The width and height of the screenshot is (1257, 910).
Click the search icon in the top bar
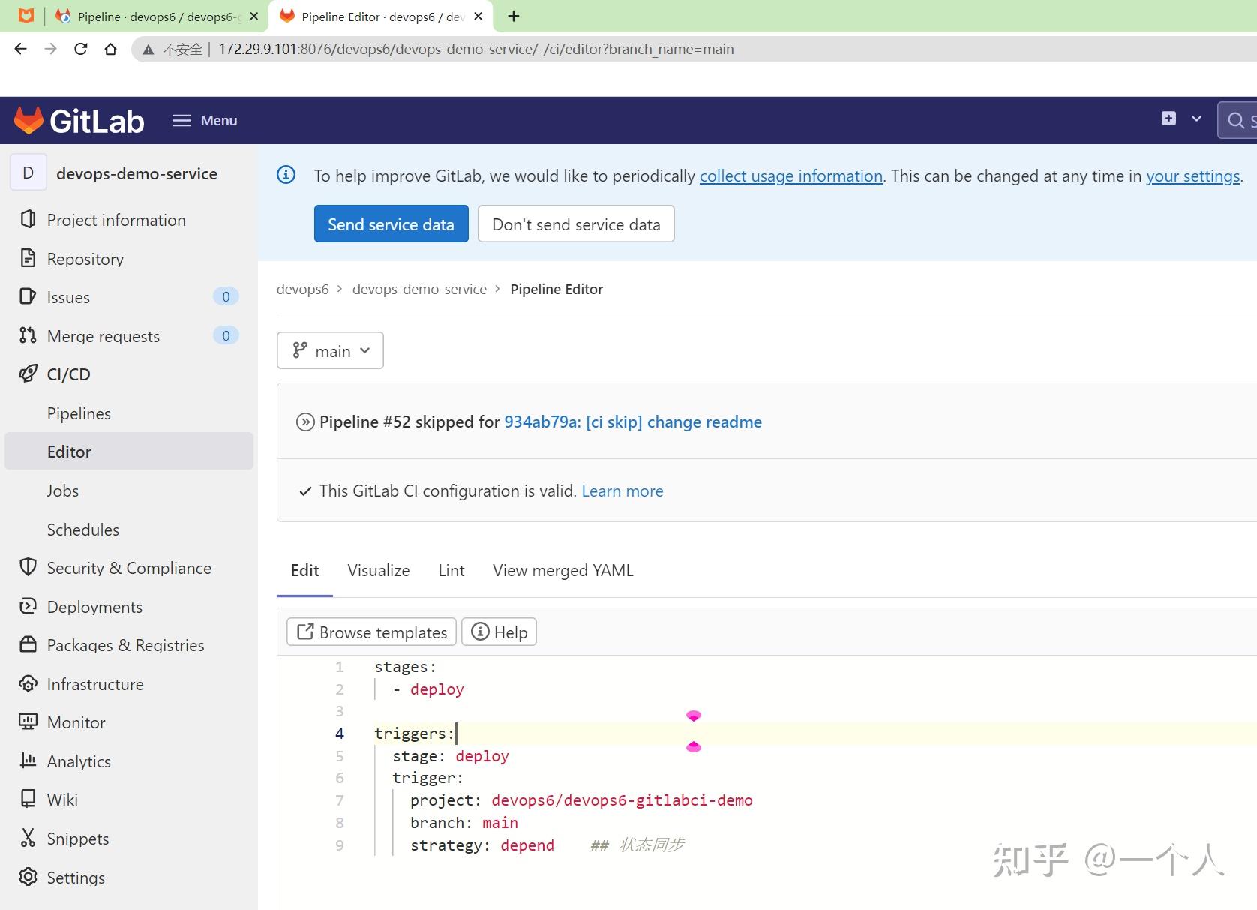point(1234,119)
